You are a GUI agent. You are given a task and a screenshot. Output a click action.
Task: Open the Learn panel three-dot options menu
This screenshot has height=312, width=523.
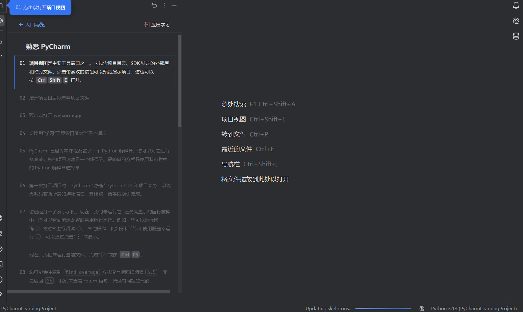pyautogui.click(x=164, y=5)
